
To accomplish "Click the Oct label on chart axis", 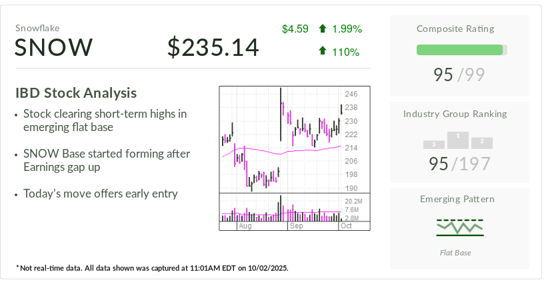I will [346, 226].
